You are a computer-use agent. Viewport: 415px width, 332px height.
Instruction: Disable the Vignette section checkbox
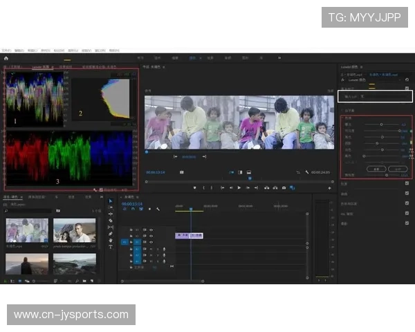tap(406, 223)
